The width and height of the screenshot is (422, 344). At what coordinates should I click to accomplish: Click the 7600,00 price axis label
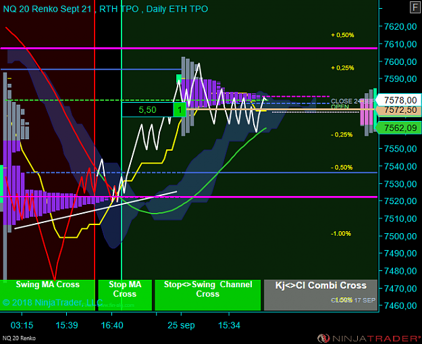(400, 62)
